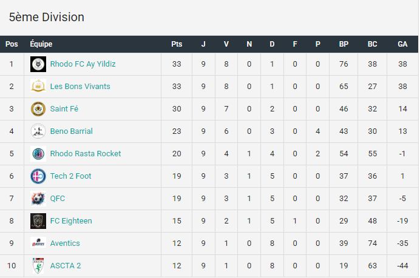Click the ASCTA 2 team crest
Image resolution: width=420 pixels, height=278 pixels.
point(38,266)
